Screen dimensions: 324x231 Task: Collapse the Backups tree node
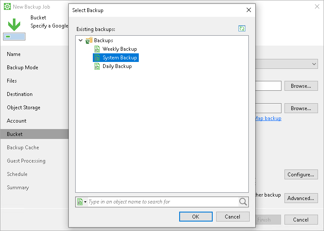pos(81,40)
